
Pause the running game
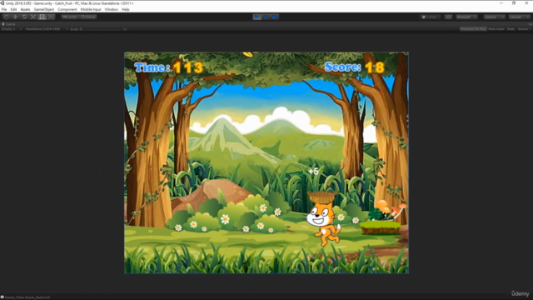pos(266,17)
